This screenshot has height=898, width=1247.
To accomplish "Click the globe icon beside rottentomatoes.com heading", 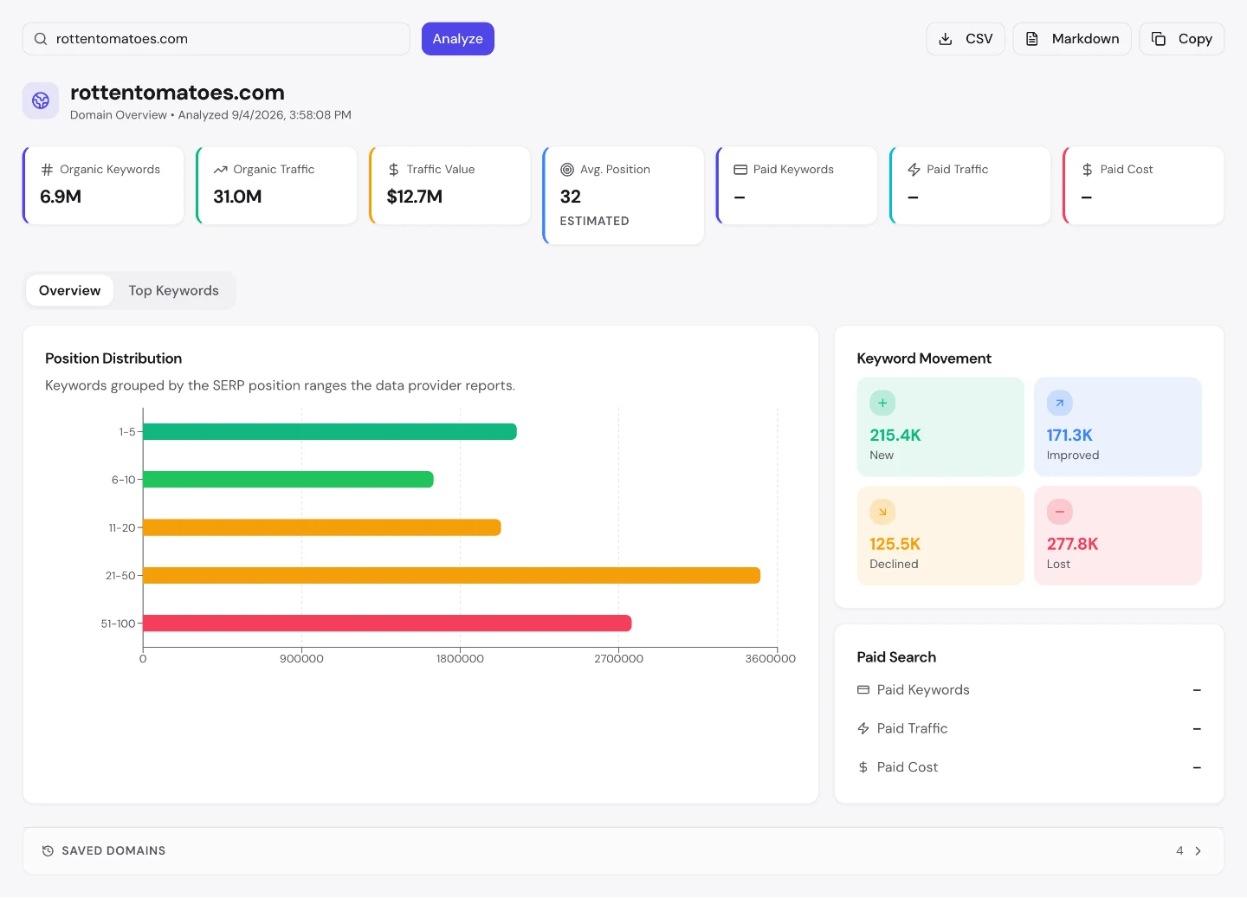I will coord(41,101).
